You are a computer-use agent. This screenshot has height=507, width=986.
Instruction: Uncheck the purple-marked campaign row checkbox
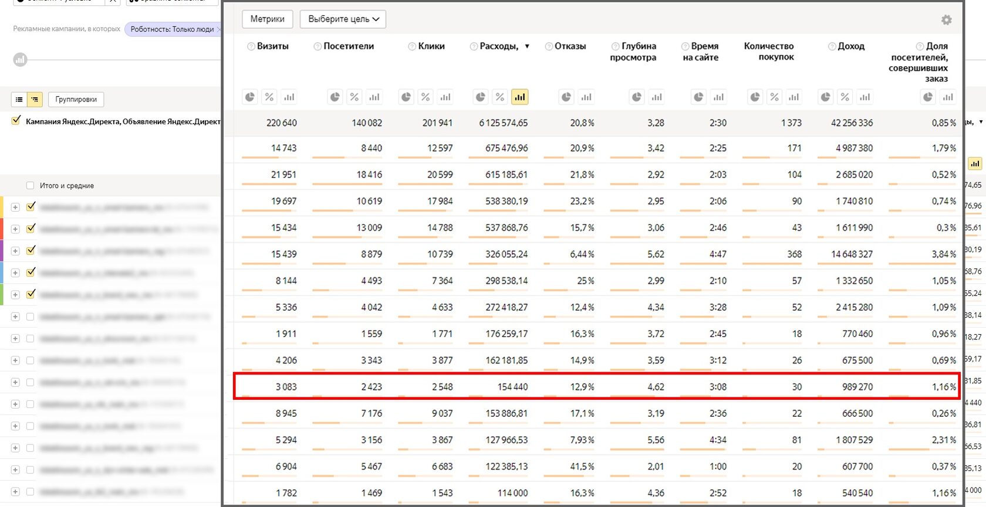[x=31, y=250]
